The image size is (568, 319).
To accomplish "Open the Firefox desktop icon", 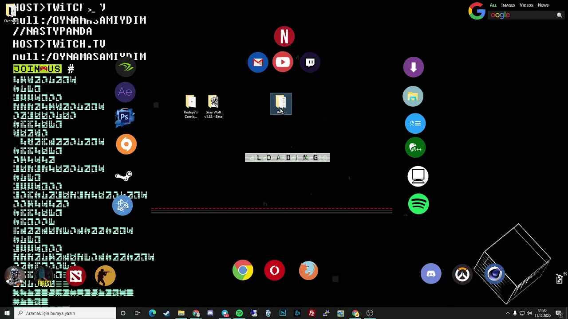I will coord(308,270).
